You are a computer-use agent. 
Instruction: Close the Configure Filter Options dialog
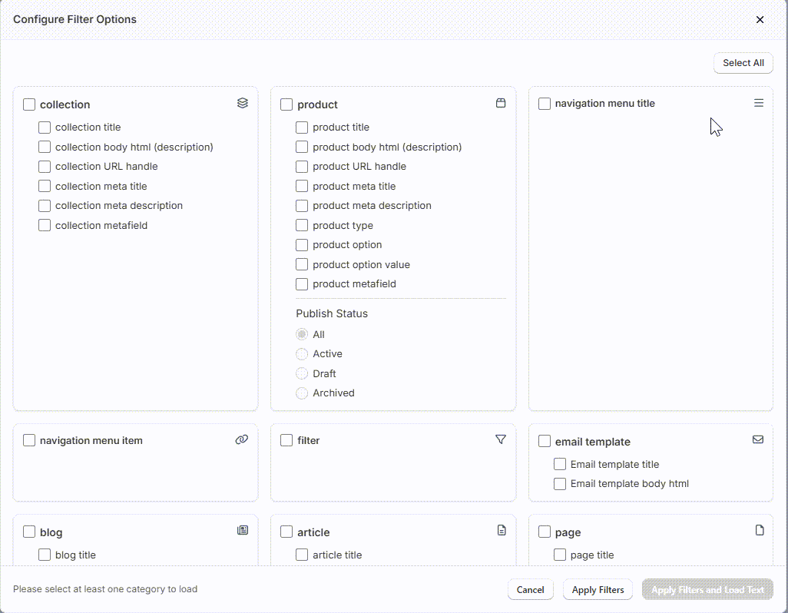tap(760, 20)
